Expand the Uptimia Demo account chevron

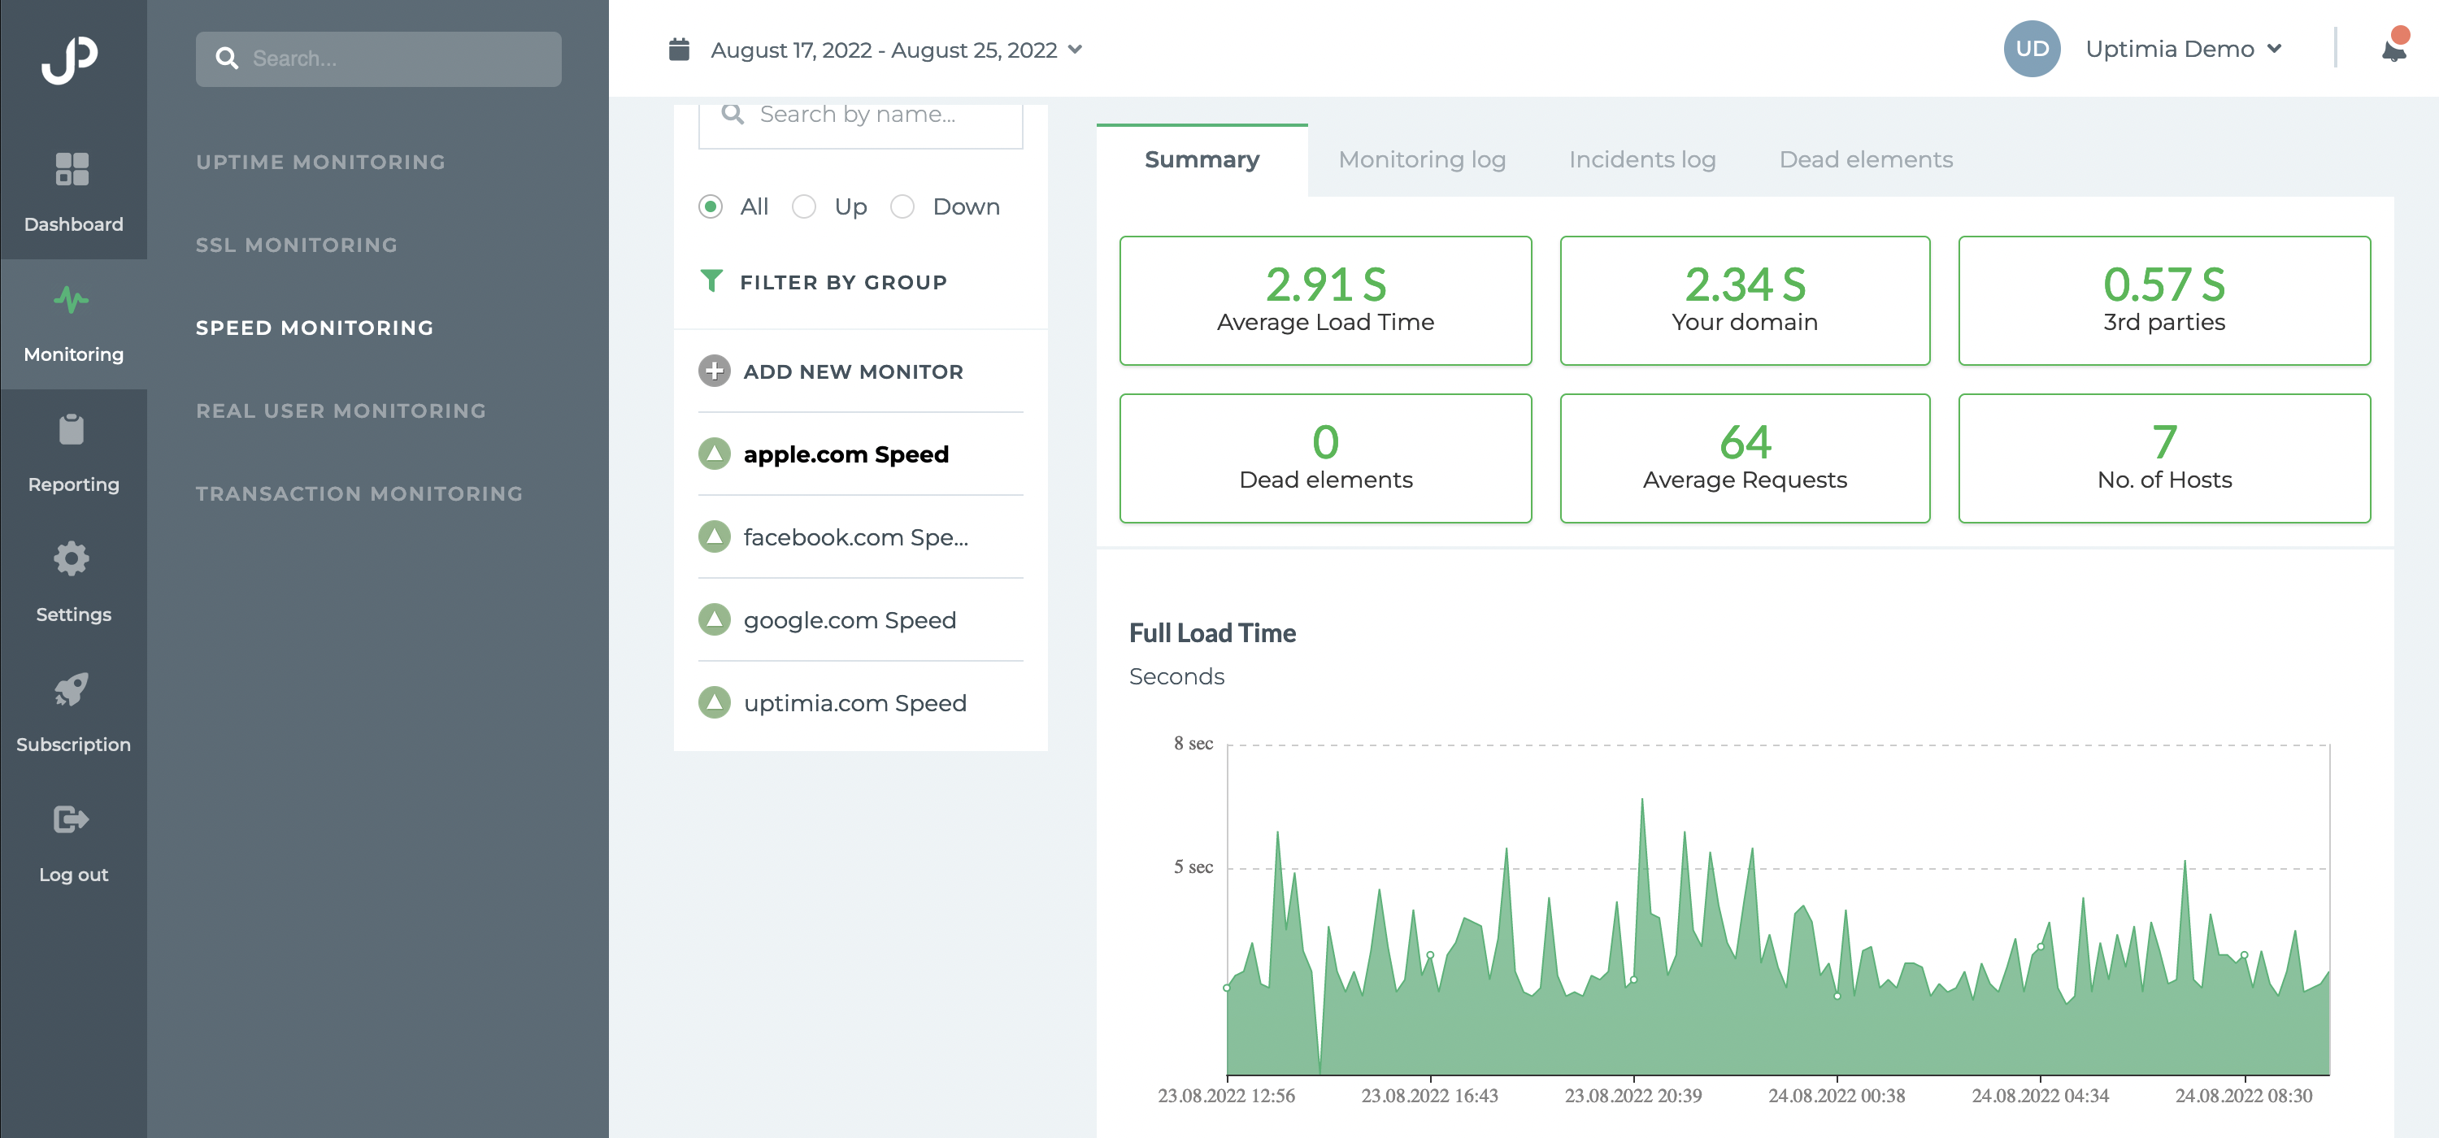tap(2274, 50)
